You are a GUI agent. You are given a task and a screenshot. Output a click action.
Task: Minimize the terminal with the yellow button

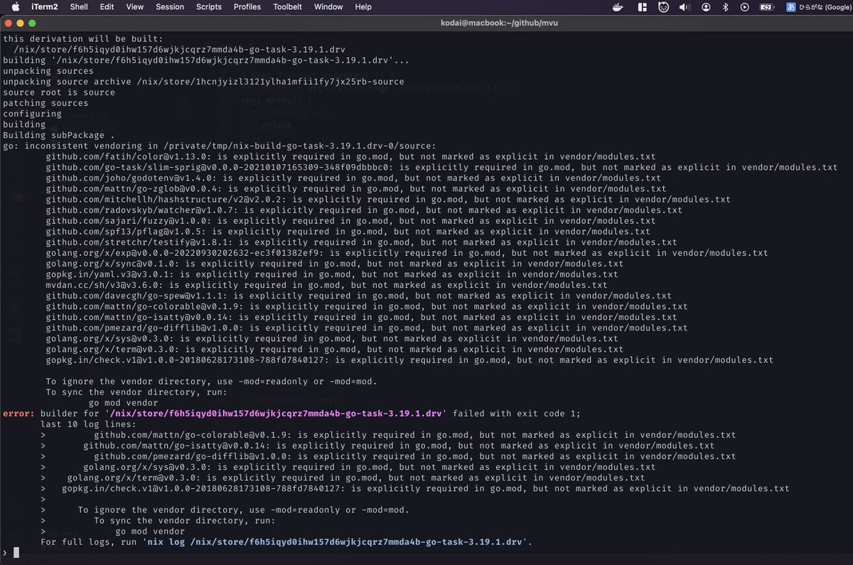(21, 24)
